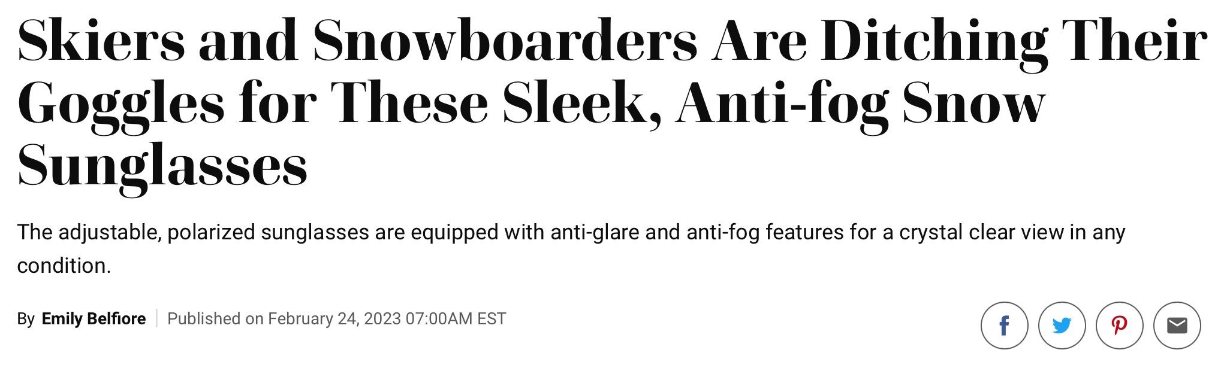Tweet this article via Twitter icon

(x=1062, y=326)
